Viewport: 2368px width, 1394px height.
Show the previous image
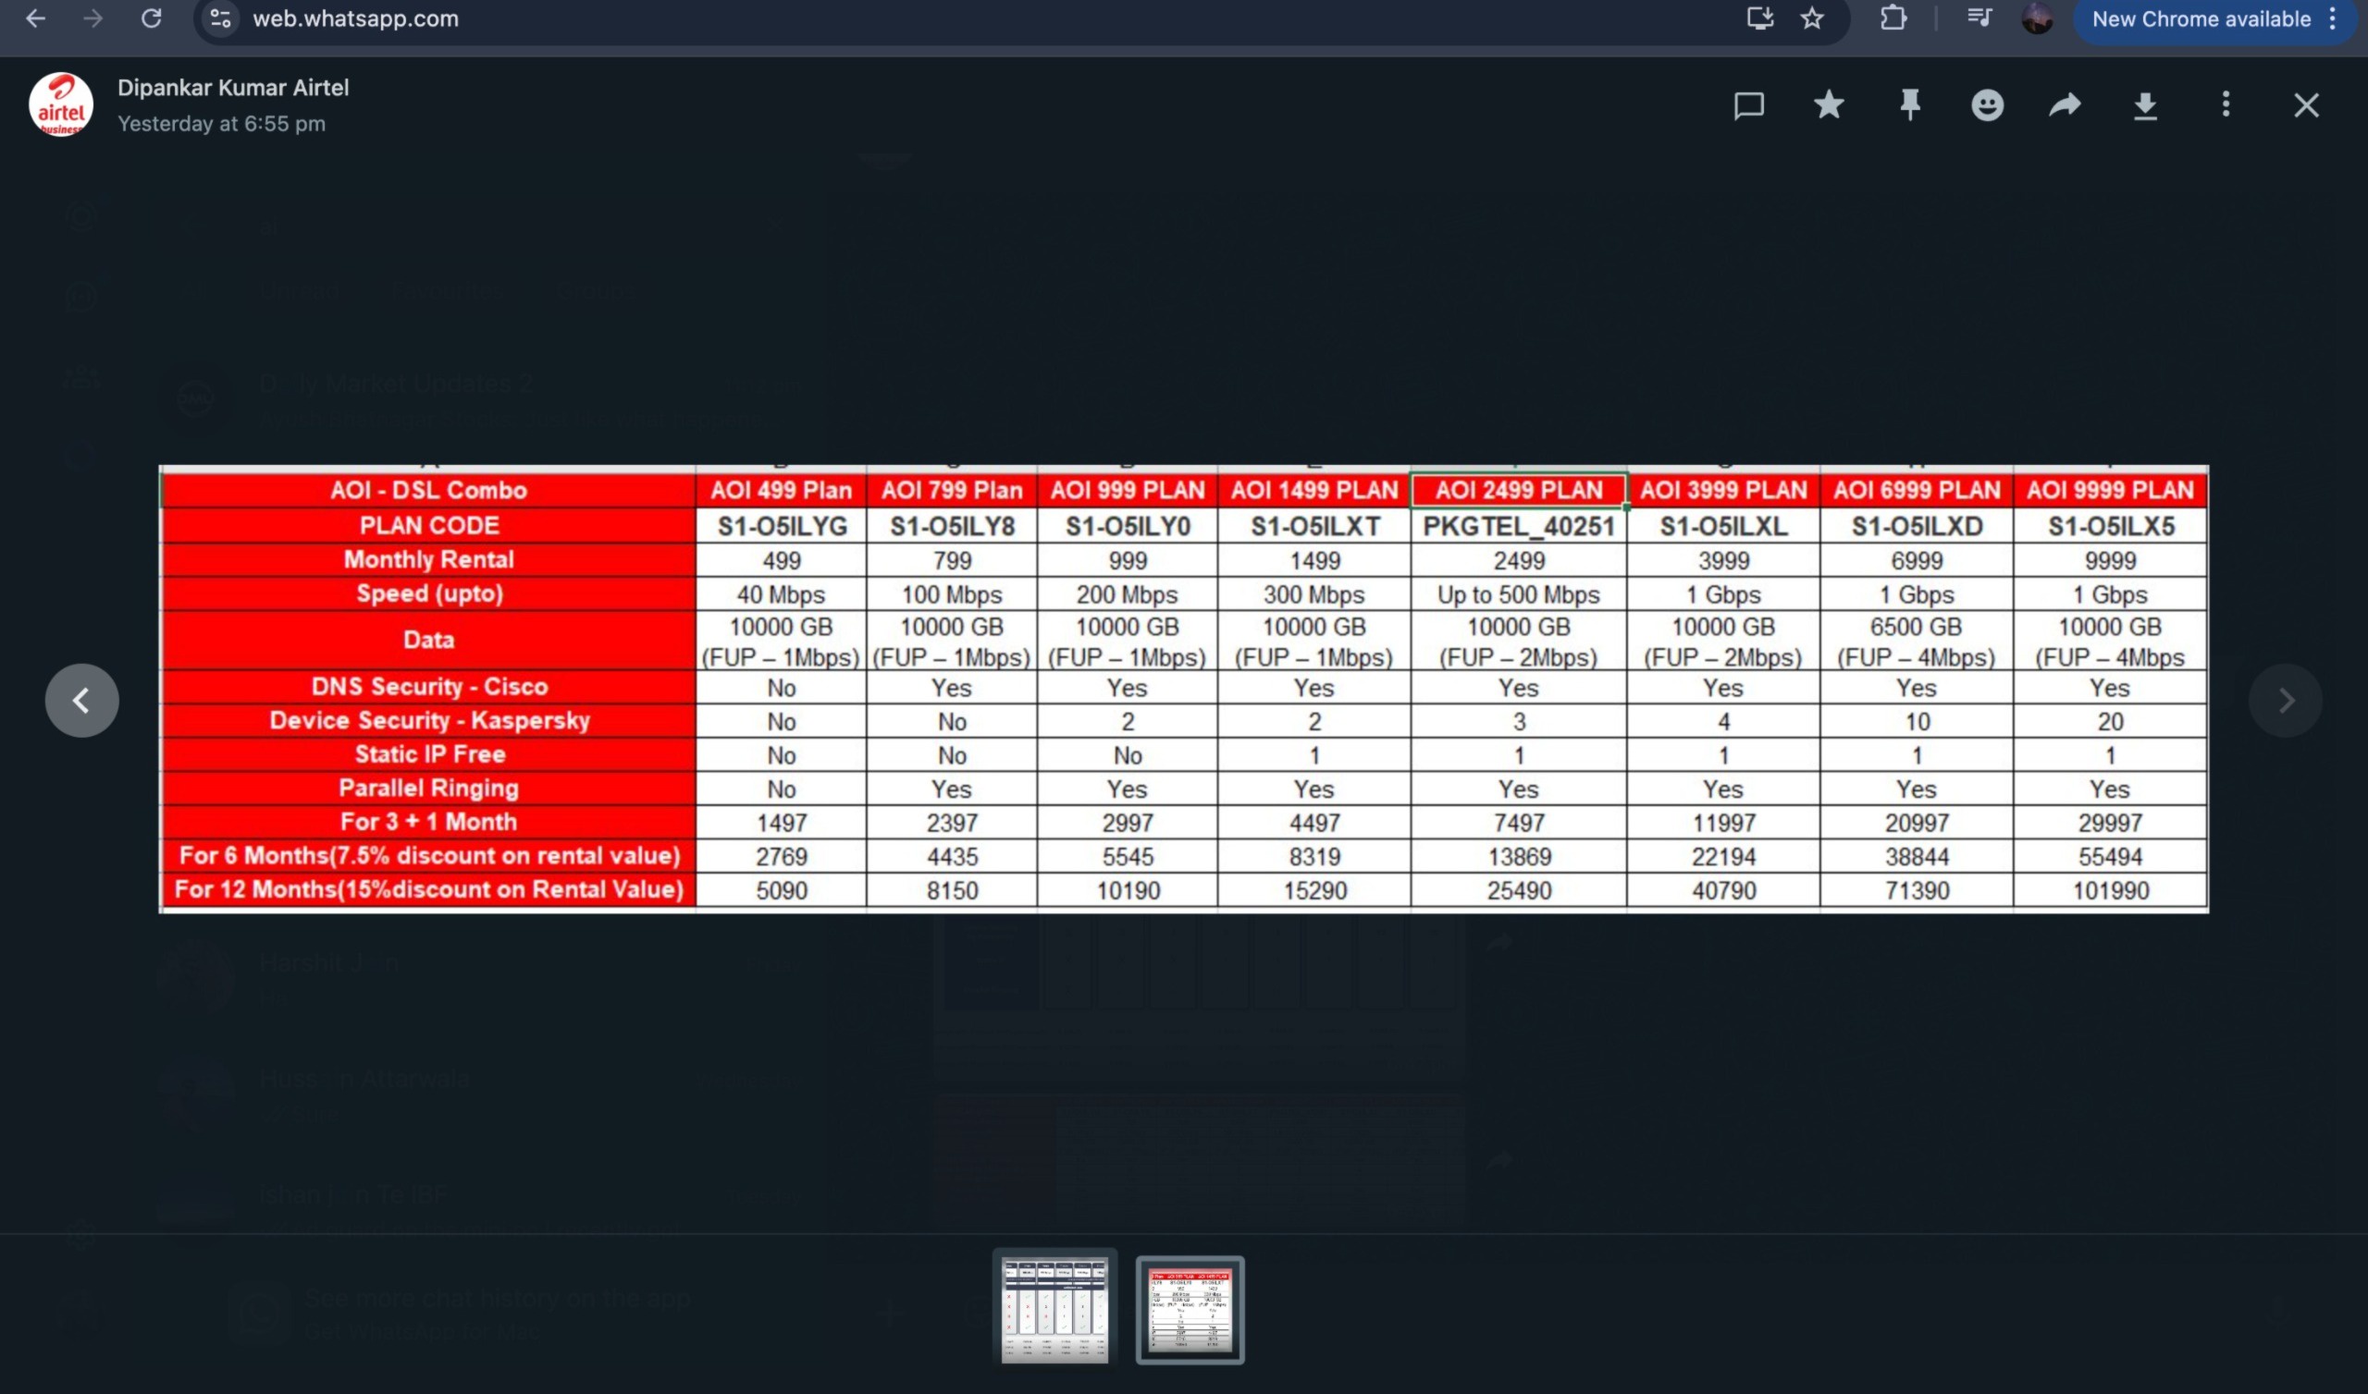tap(81, 701)
